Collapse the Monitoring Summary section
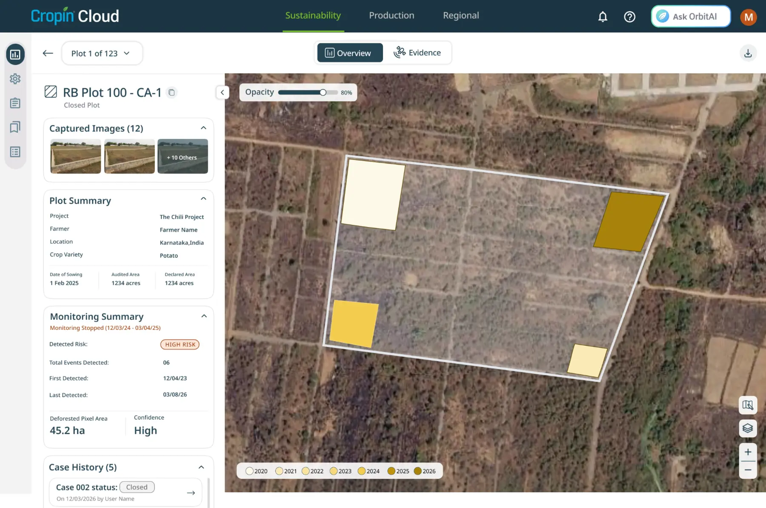The image size is (766, 508). coord(204,316)
